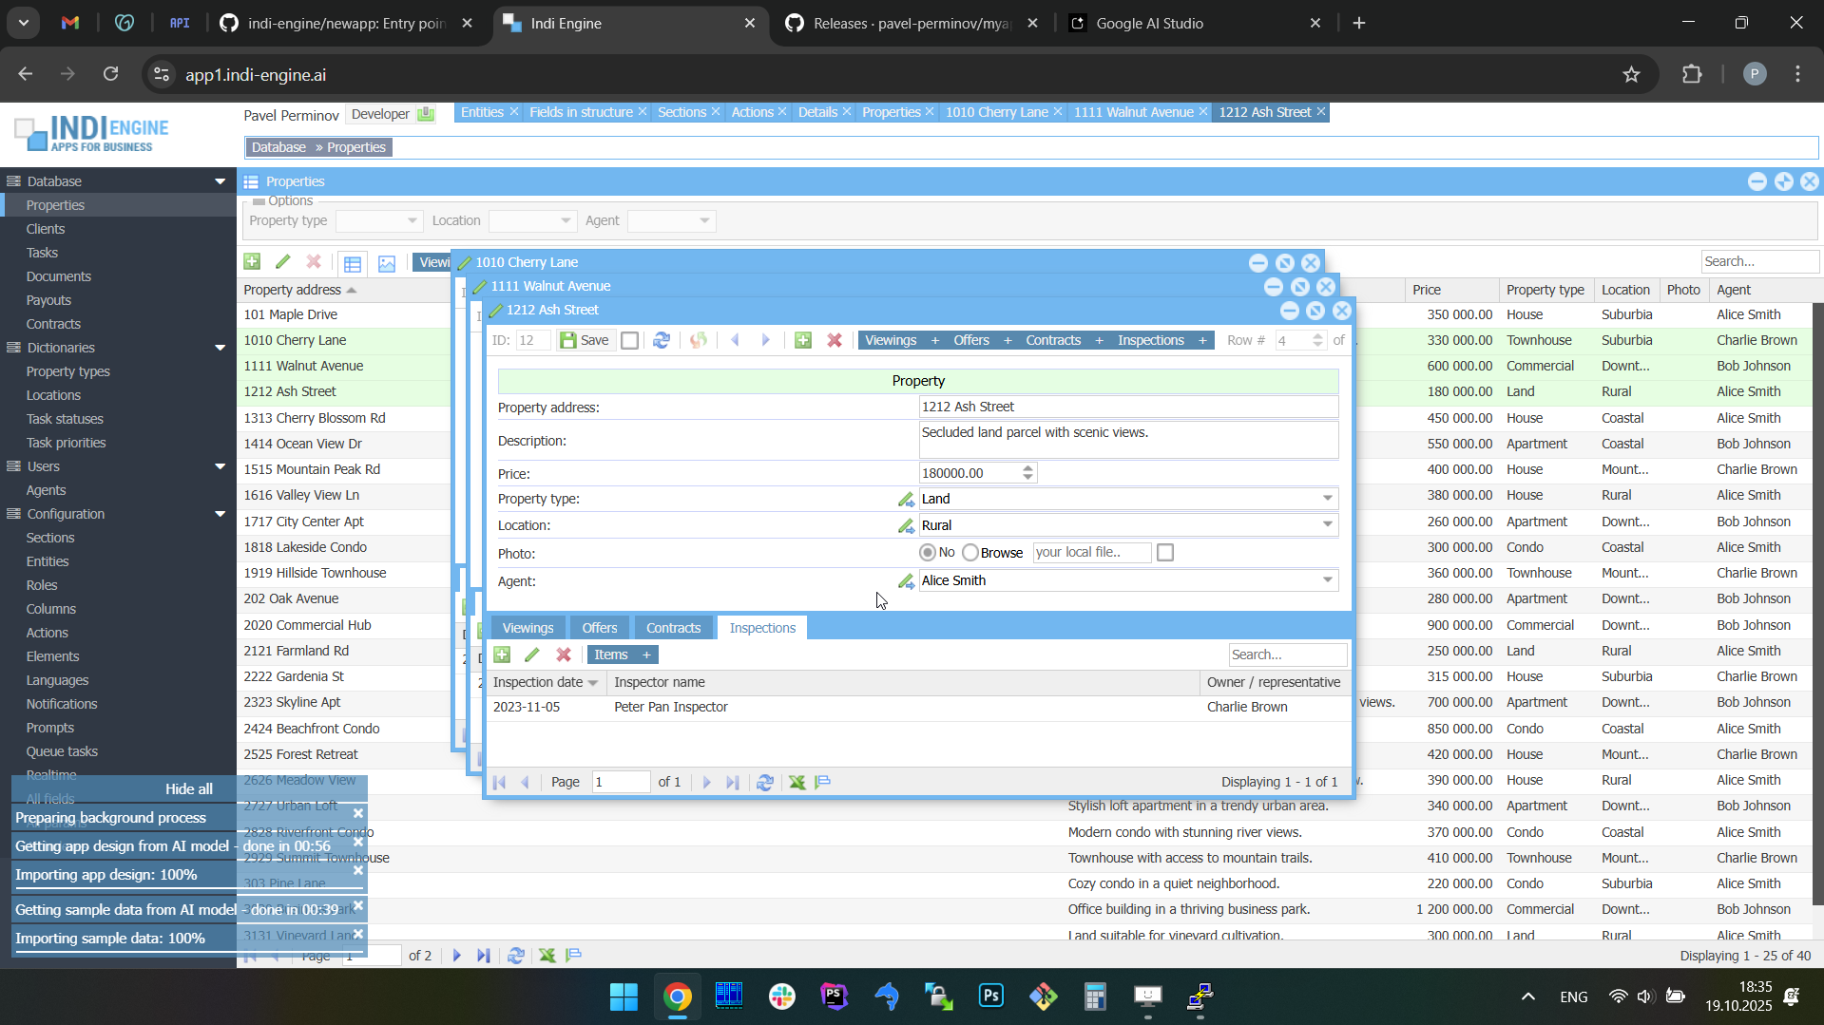
Task: Click the grid view icon in the Properties toolbar
Action: [353, 264]
